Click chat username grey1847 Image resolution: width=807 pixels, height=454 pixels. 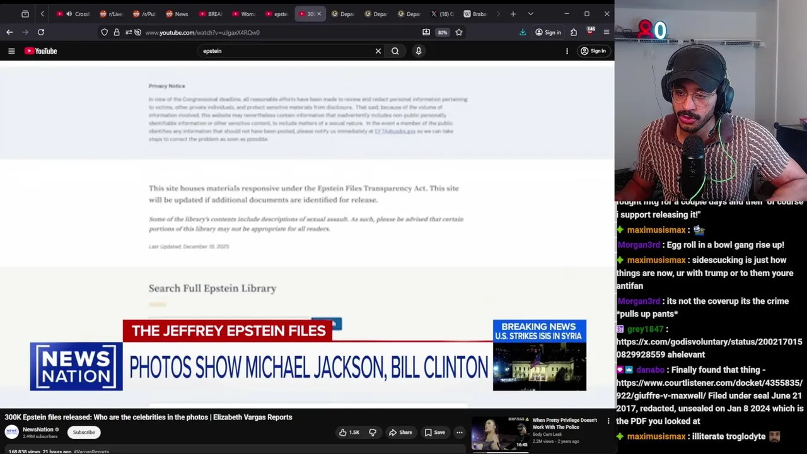(645, 329)
